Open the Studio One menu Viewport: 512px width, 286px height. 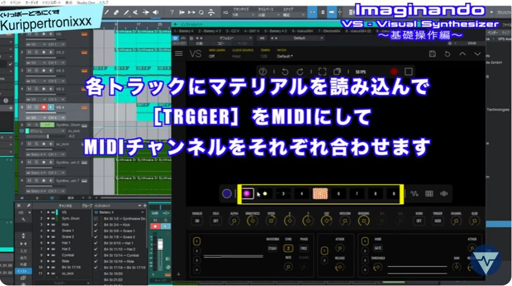tap(86, 2)
